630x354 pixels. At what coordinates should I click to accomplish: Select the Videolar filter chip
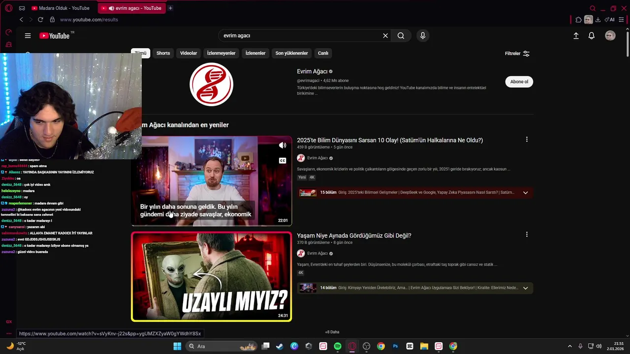pos(189,53)
